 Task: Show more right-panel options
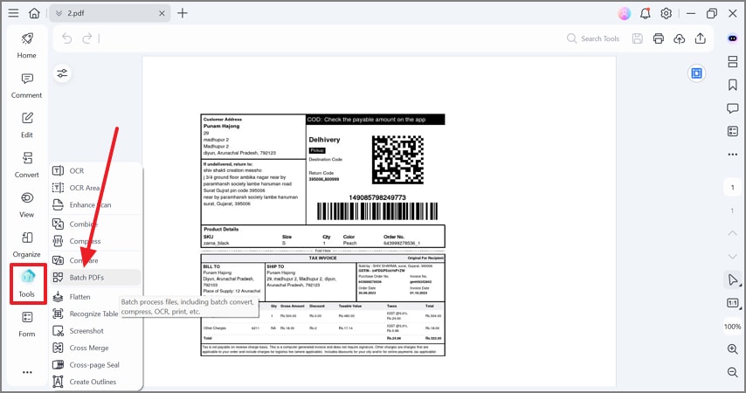(733, 155)
